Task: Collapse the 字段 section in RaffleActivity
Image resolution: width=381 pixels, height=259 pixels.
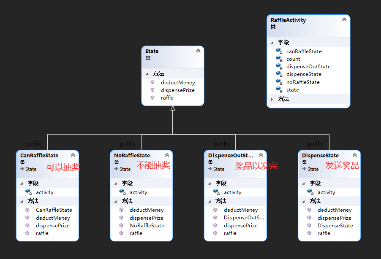Action: (272, 42)
